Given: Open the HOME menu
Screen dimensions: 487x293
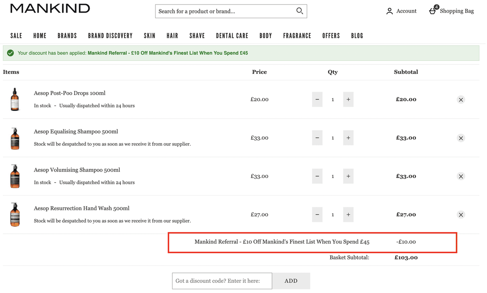Looking at the screenshot, I should click(x=40, y=36).
